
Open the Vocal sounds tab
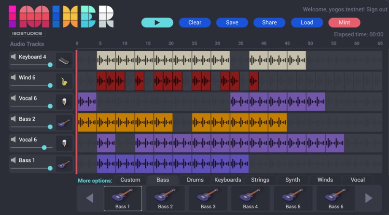[x=358, y=180]
